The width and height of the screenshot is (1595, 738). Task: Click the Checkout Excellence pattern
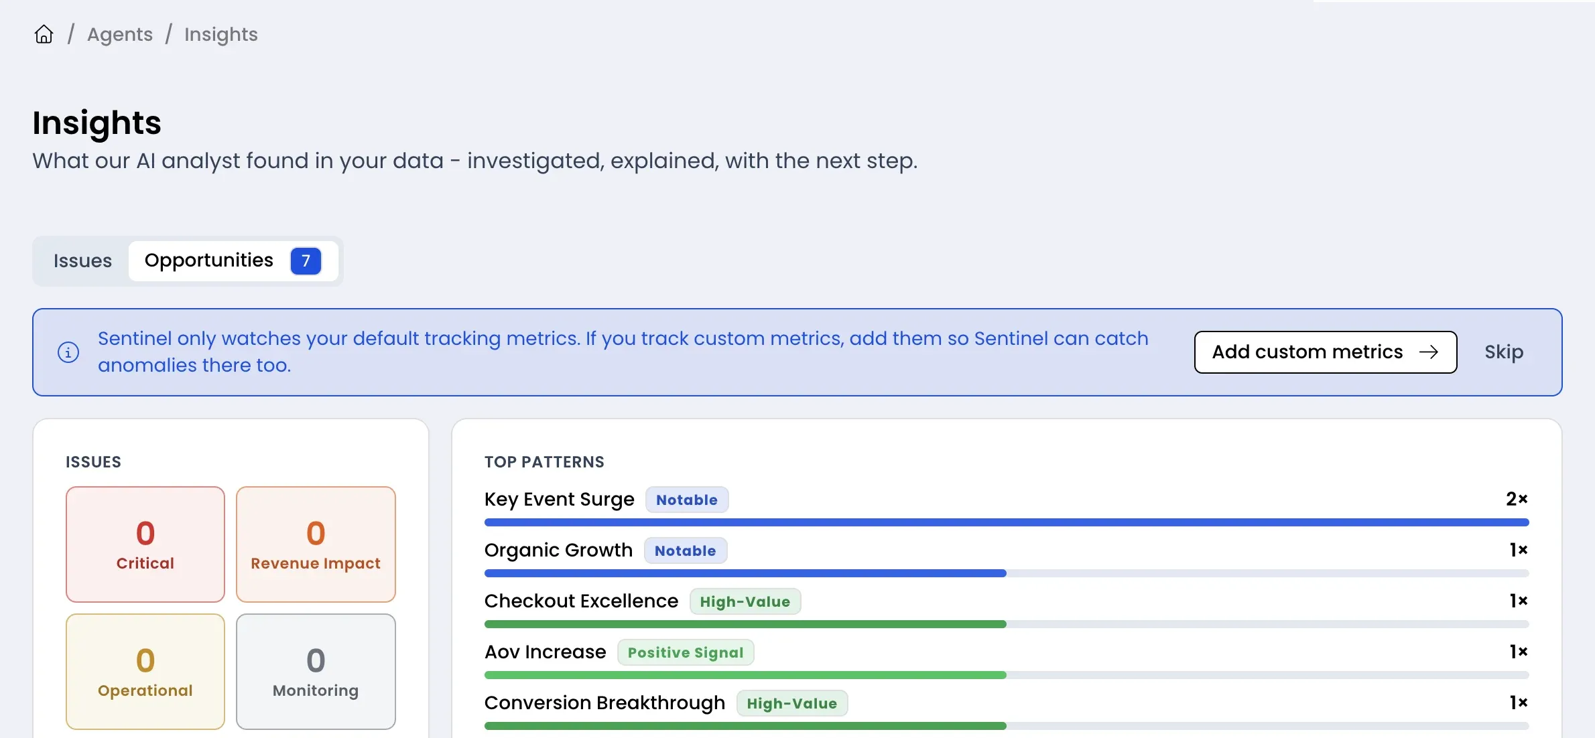pyautogui.click(x=581, y=601)
